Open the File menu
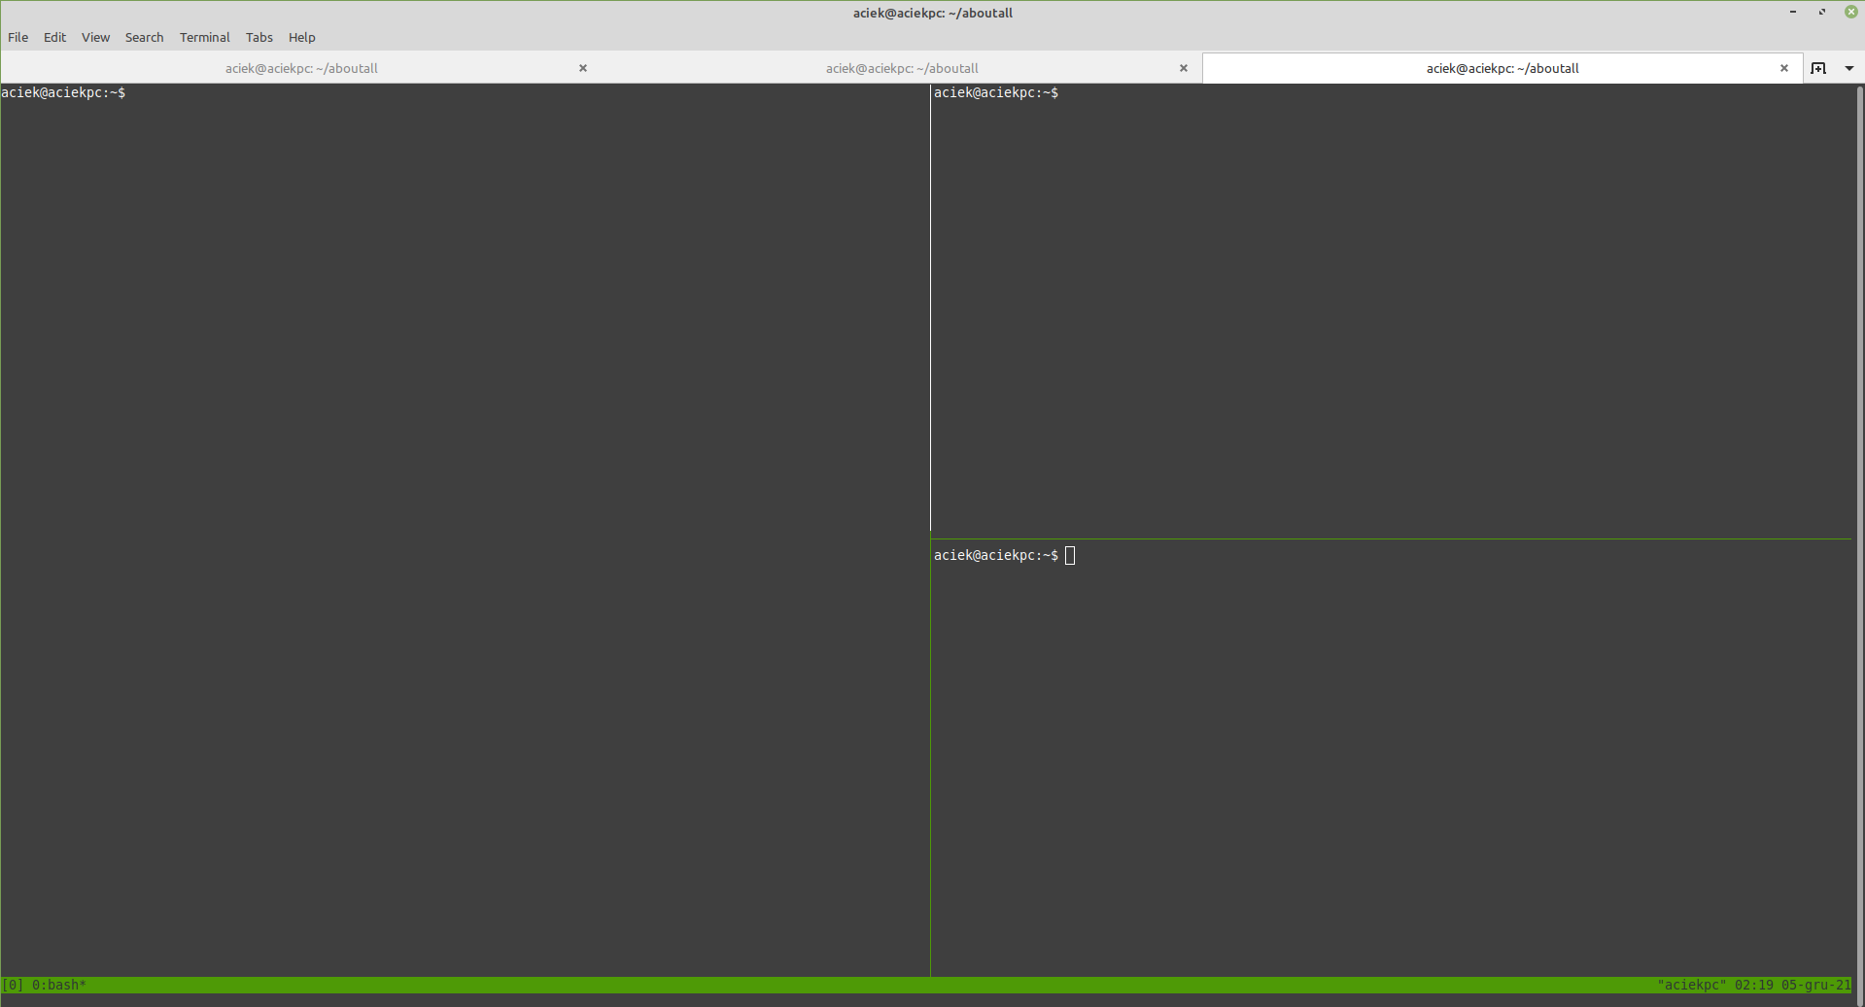 click(17, 37)
